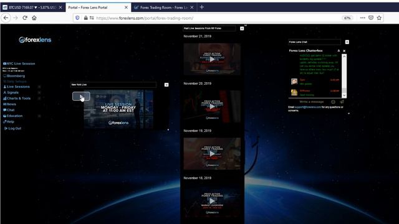
Task: Click the support email link
Action: pos(307,107)
